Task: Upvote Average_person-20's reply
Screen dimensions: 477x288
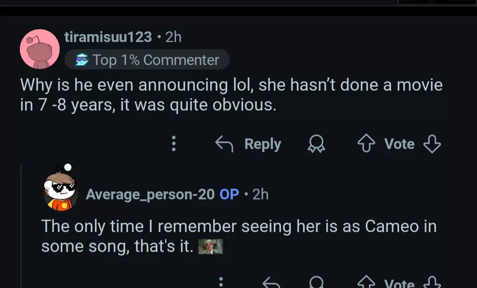Action: pyautogui.click(x=366, y=283)
